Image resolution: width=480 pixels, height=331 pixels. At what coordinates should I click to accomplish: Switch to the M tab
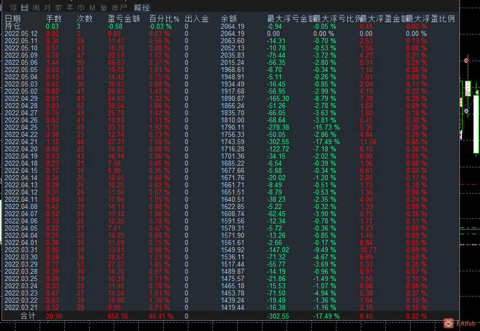coord(92,8)
